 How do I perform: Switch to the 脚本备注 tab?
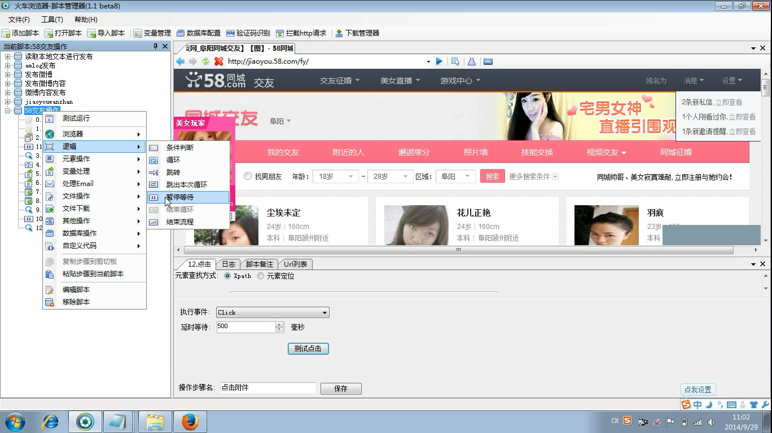[260, 264]
